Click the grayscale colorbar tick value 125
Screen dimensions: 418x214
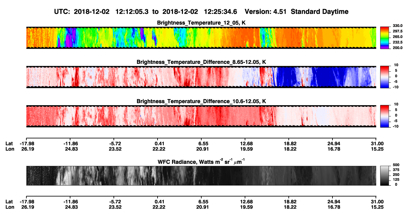coord(395,179)
